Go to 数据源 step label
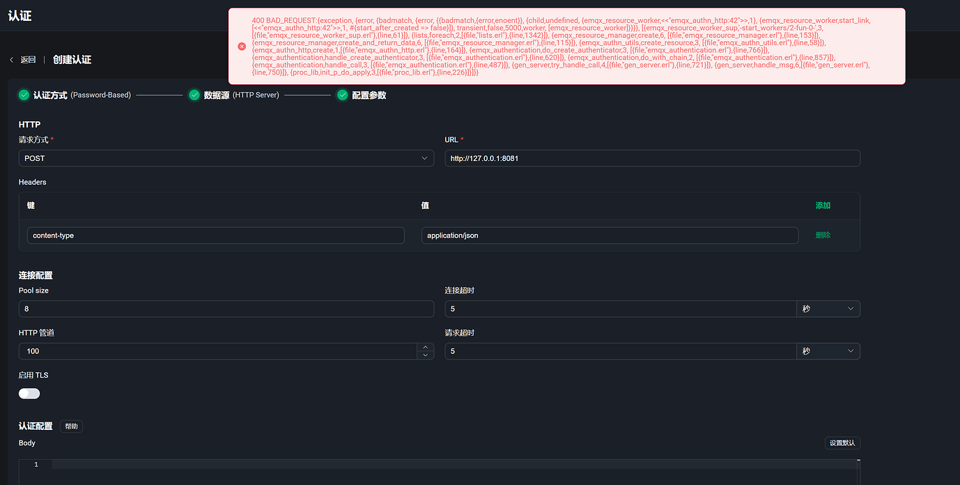 (x=217, y=95)
